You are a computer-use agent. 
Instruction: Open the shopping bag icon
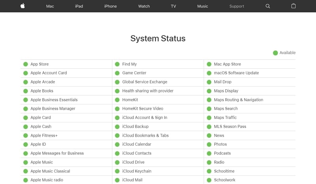click(x=293, y=6)
